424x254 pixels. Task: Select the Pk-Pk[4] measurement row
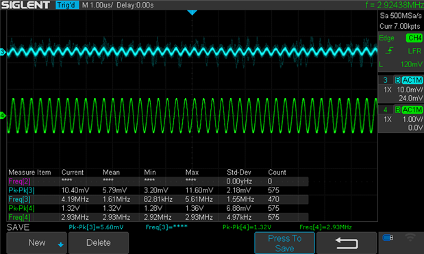pos(158,208)
